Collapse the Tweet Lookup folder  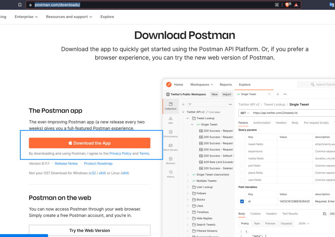pos(187,118)
